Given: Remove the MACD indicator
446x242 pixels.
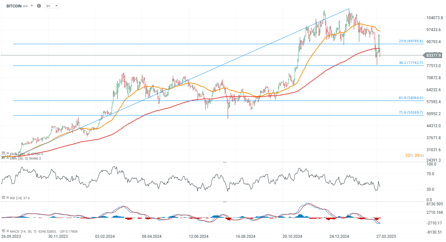Looking at the screenshot, I should 7,231.
